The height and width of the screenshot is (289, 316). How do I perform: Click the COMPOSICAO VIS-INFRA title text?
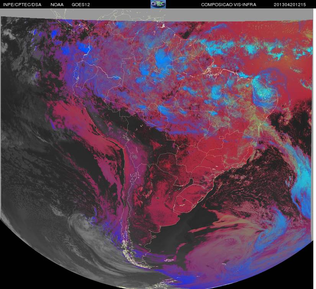[x=229, y=5]
